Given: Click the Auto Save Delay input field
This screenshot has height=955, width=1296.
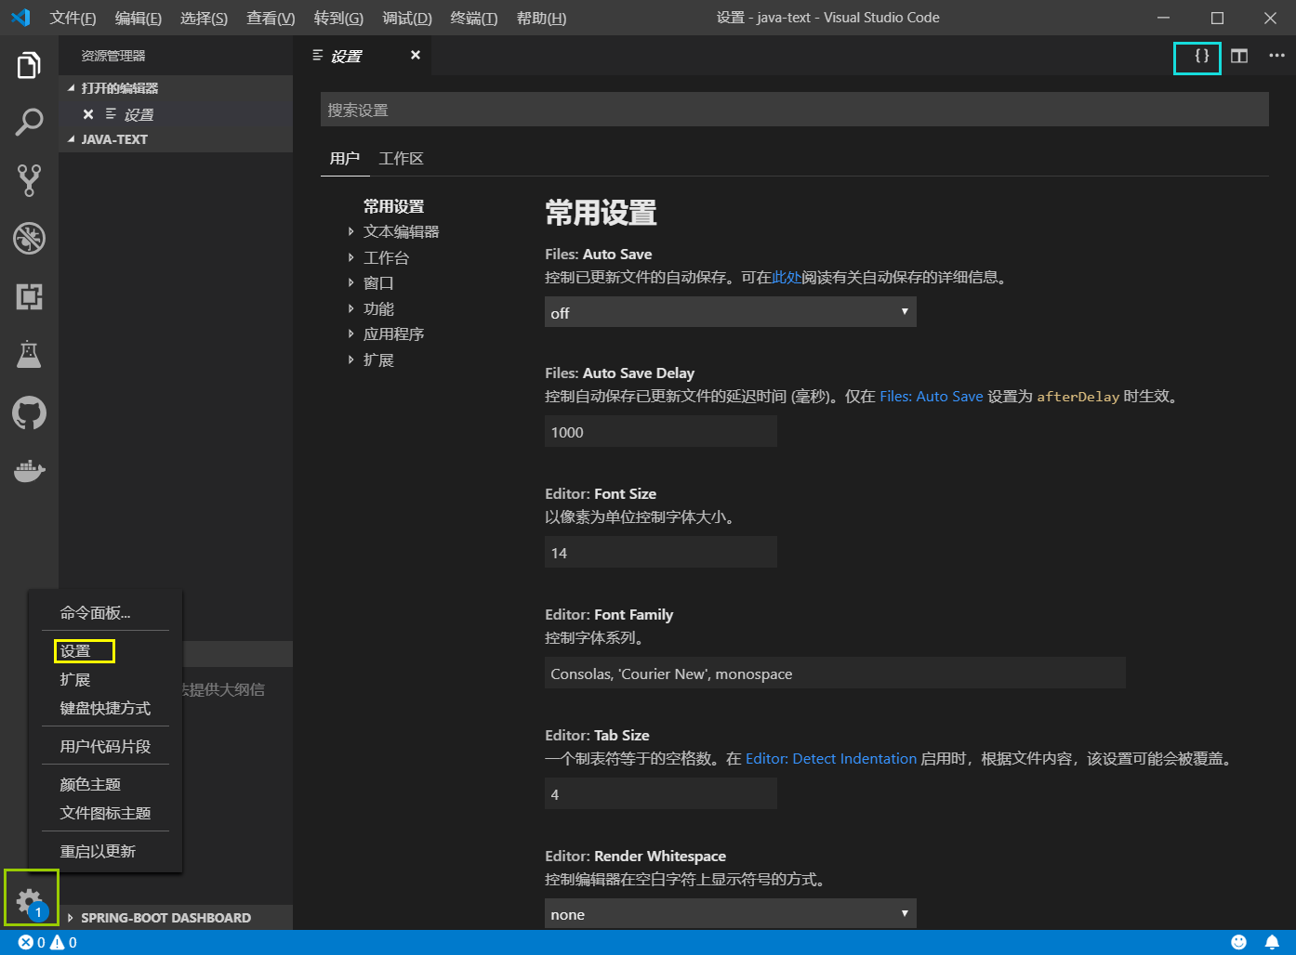Looking at the screenshot, I should click(x=661, y=432).
